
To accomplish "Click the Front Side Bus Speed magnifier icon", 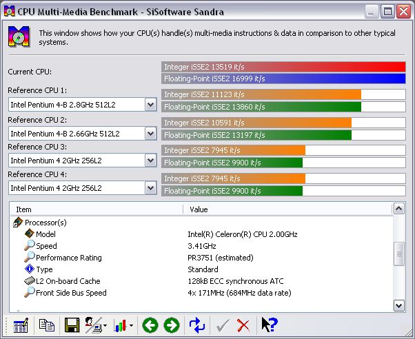I will click(30, 292).
